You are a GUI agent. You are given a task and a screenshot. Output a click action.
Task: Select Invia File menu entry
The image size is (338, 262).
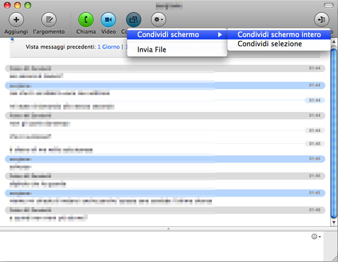click(152, 50)
